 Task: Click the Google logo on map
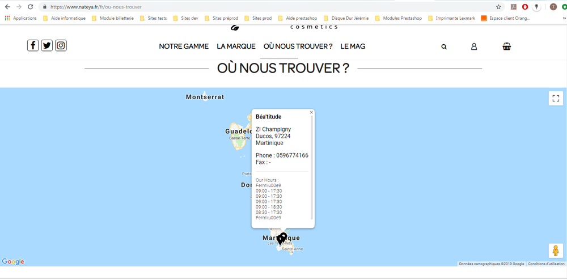tap(13, 261)
